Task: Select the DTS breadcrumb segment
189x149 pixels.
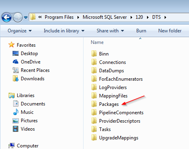Action: click(x=157, y=17)
